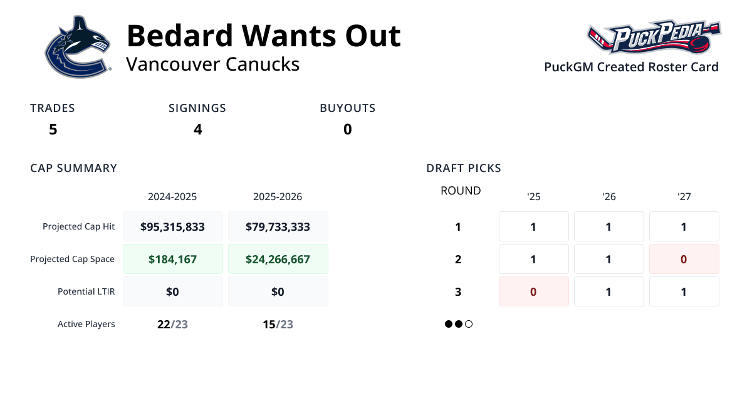Click the red '27 round 2 pick cell

[684, 259]
